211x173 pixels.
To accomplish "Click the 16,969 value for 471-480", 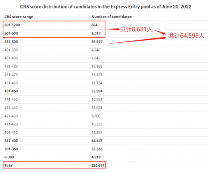I will [x=97, y=66].
